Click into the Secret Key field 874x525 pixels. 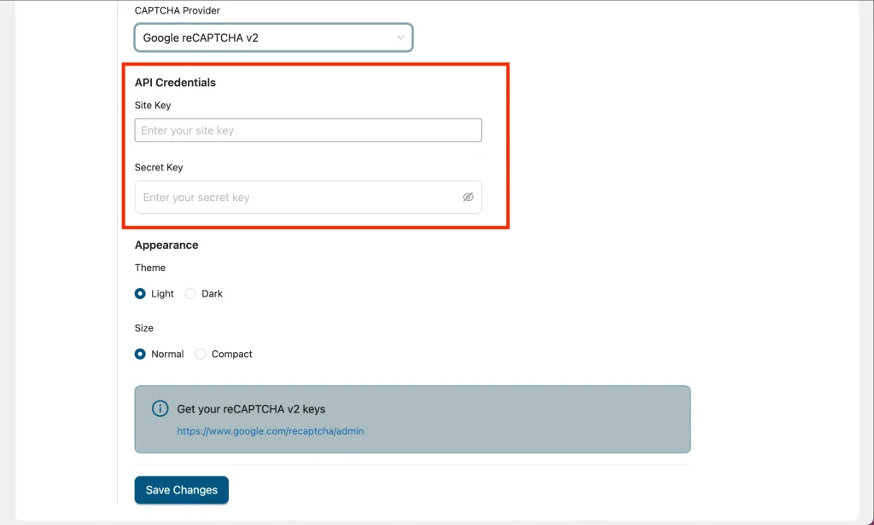tap(299, 197)
